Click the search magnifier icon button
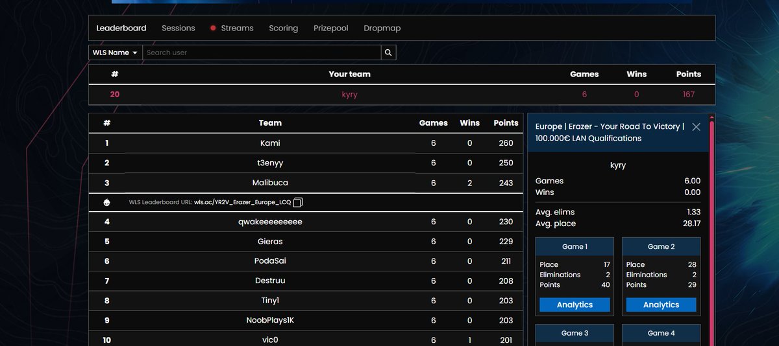Image resolution: width=779 pixels, height=346 pixels. pyautogui.click(x=388, y=52)
